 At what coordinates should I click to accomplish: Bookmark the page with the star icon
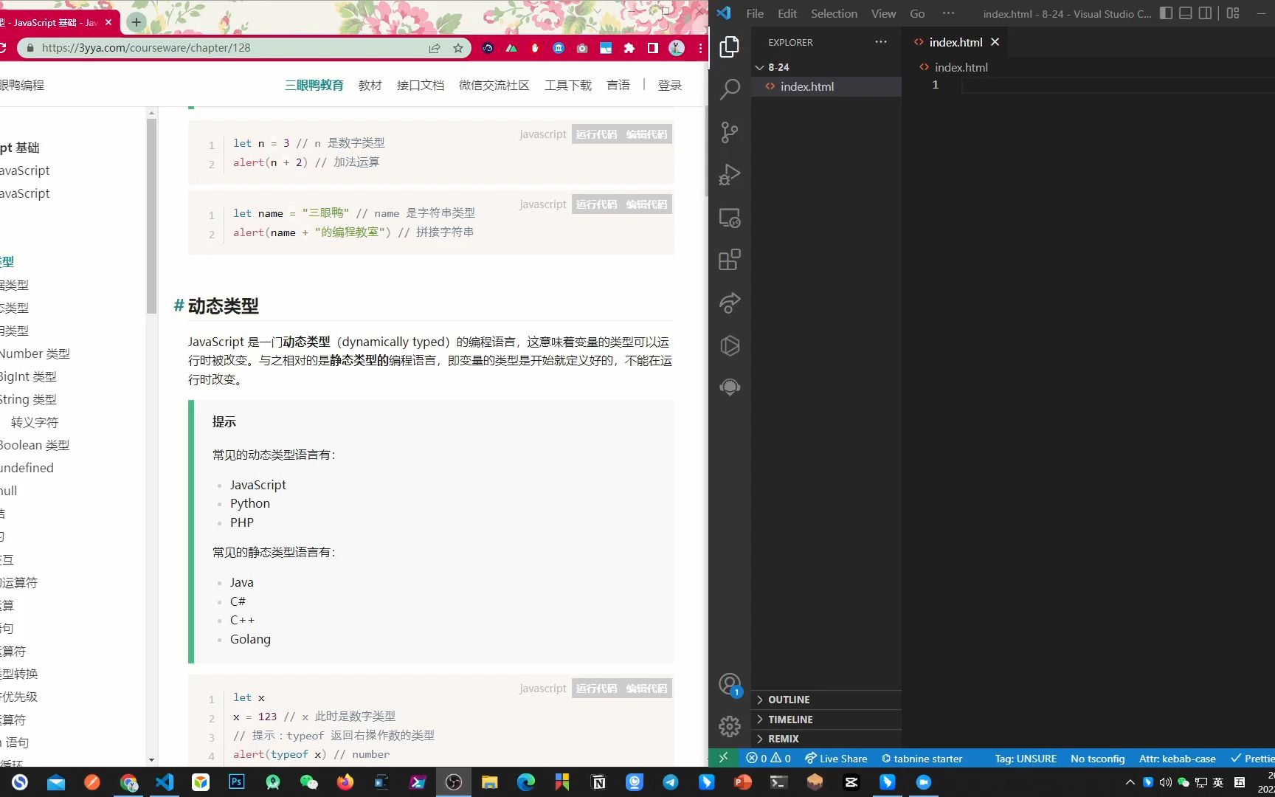point(458,47)
